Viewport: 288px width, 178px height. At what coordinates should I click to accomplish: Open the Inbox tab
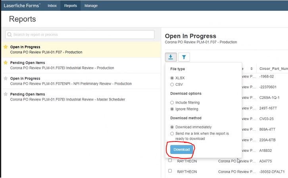coord(52,6)
